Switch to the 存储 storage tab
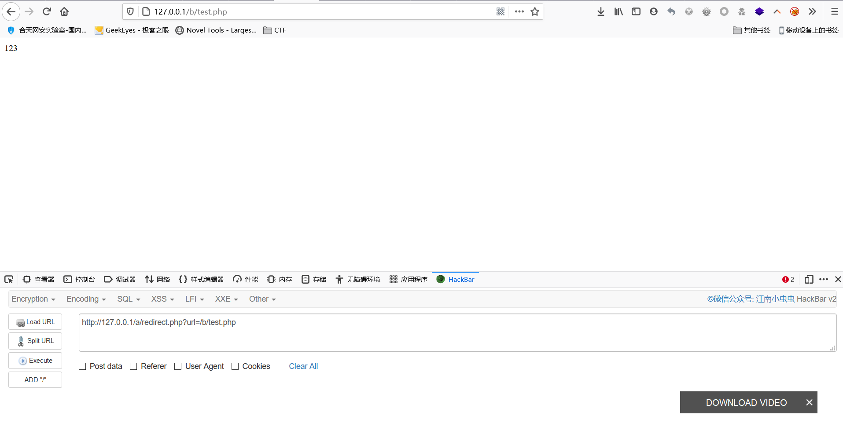843x434 pixels. 314,279
